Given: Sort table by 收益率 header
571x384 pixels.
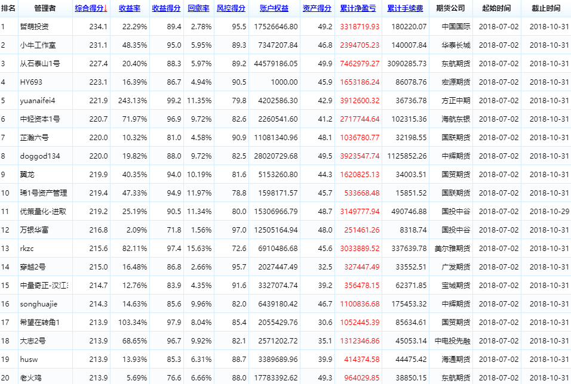Looking at the screenshot, I should (130, 8).
